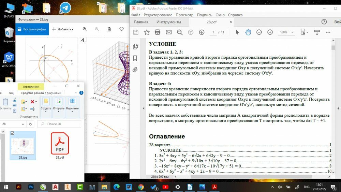Activate the hand pan tool in Acrobat
Viewport: 341px width, 192px height.
248,32
